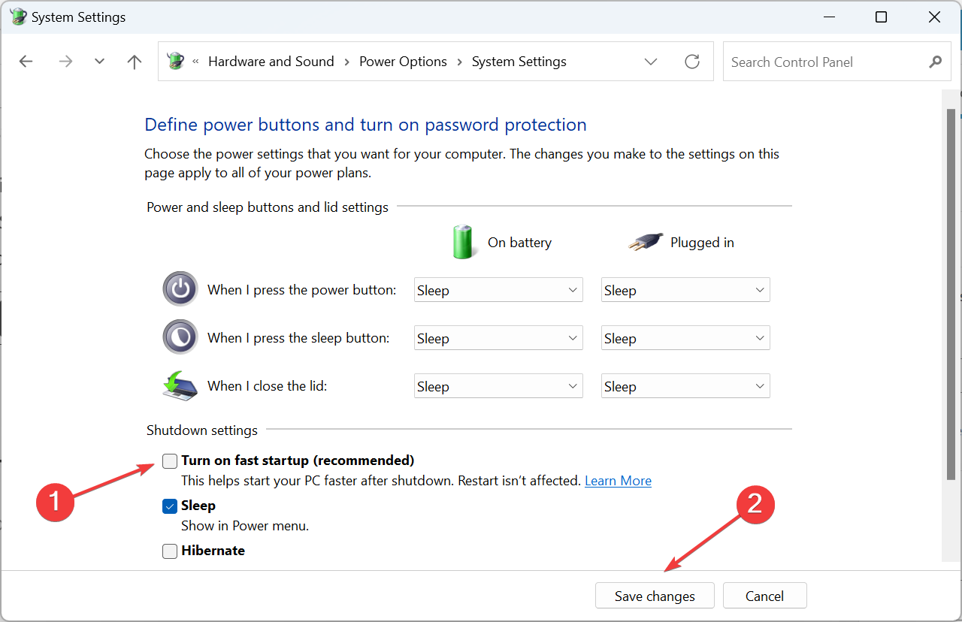
Task: Tick the Hibernate checkbox
Action: coord(171,551)
